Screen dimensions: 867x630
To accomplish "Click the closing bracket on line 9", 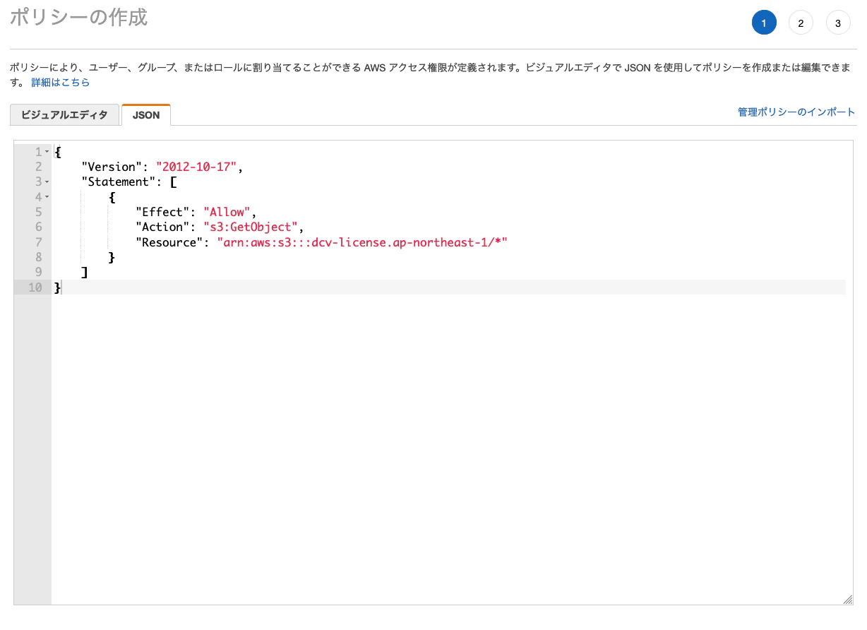I will [85, 272].
